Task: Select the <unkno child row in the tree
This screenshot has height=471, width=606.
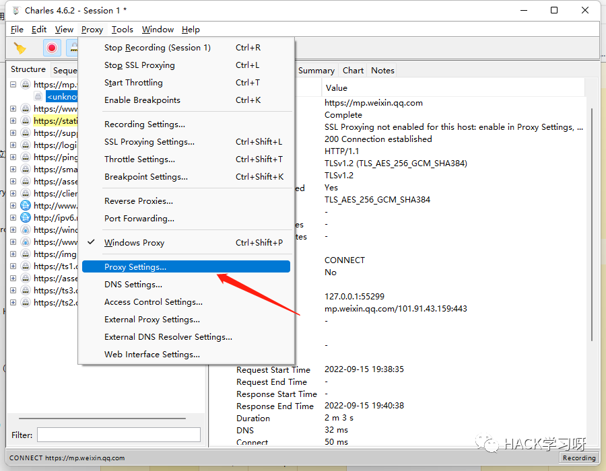Action: point(62,96)
